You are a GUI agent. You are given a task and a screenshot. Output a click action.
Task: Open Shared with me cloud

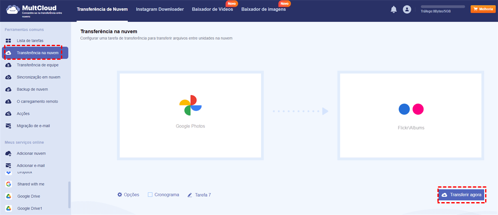coord(31,184)
